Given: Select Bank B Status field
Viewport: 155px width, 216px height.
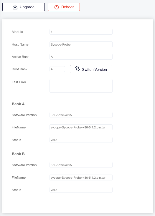Looking at the screenshot, I should click(81, 190).
